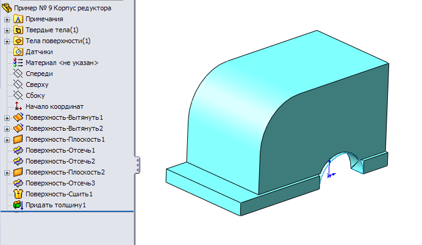Expand Поверхность-Вытянуть1 feature
Screen dimensions: 422x245
(7, 118)
